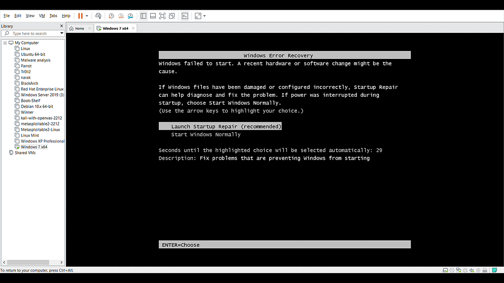Pause the virtual machine with the orange button
504x283 pixels.
coord(80,16)
